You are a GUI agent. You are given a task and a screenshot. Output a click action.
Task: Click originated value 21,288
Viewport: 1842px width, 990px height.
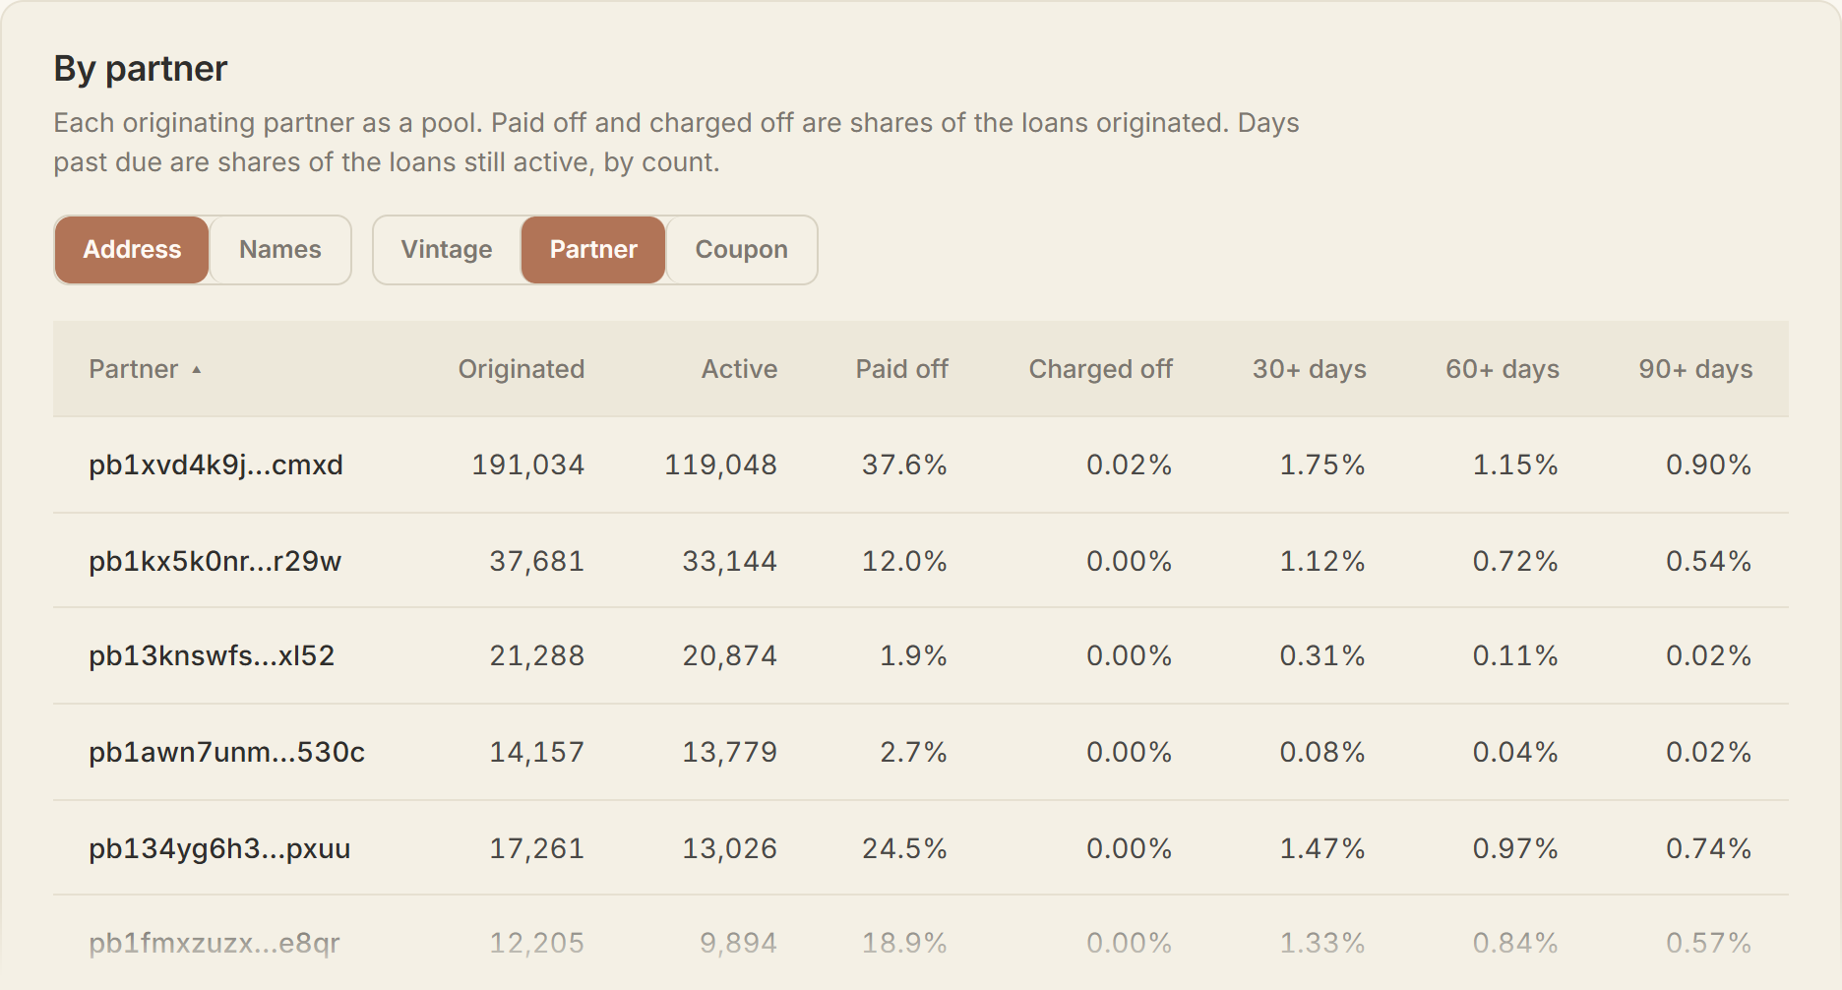[x=537, y=655]
